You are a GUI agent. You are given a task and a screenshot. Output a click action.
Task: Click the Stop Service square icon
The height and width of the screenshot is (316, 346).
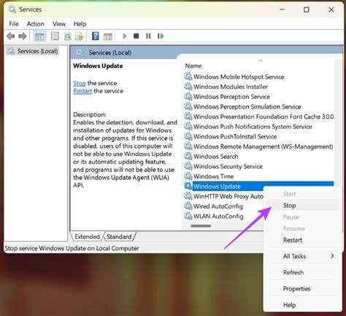tap(137, 36)
